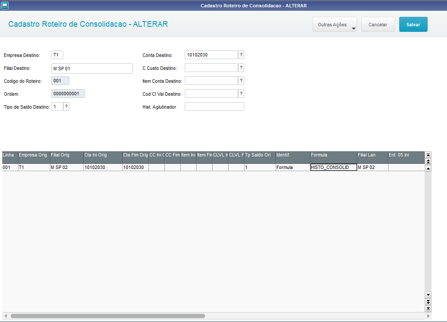This screenshot has width=447, height=322.
Task: Select the Empresa Orig cell T1
Action: (x=34, y=167)
